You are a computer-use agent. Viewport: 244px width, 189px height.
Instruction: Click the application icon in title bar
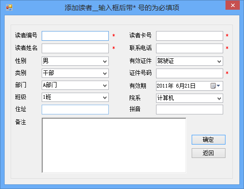coord(9,7)
